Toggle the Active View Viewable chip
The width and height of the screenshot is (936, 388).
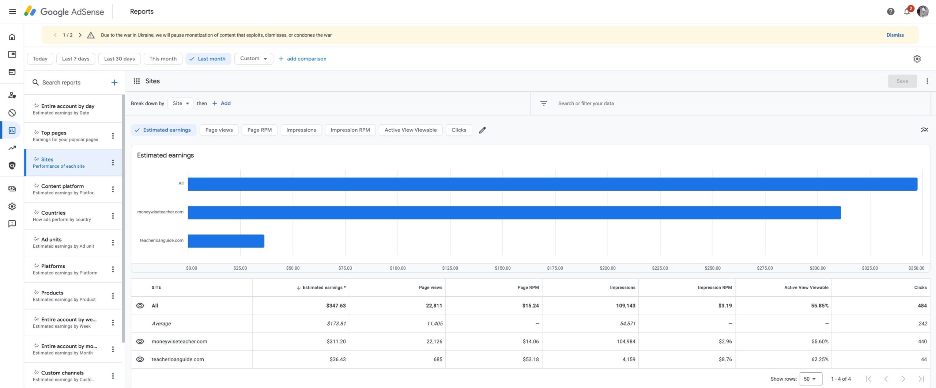411,130
